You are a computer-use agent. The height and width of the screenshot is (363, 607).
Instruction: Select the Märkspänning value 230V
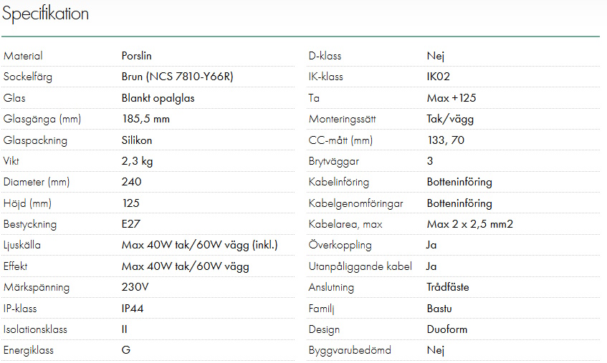point(135,287)
